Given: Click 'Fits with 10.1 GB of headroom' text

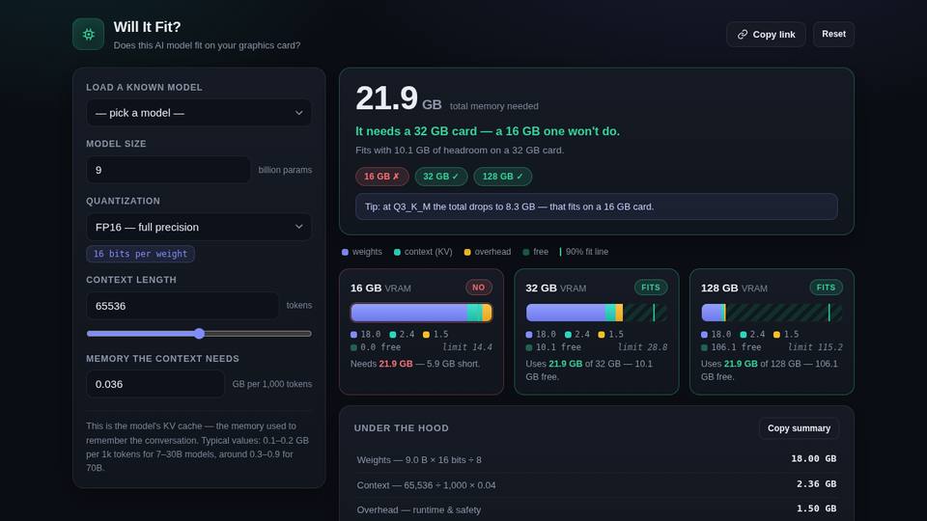Looking at the screenshot, I should click(x=460, y=151).
